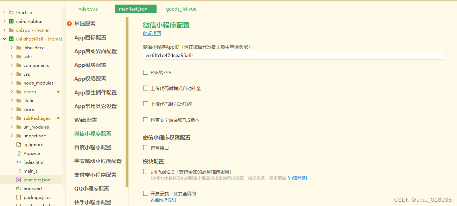Click the uniapp folder icon
The image size is (457, 206).
(11, 30)
